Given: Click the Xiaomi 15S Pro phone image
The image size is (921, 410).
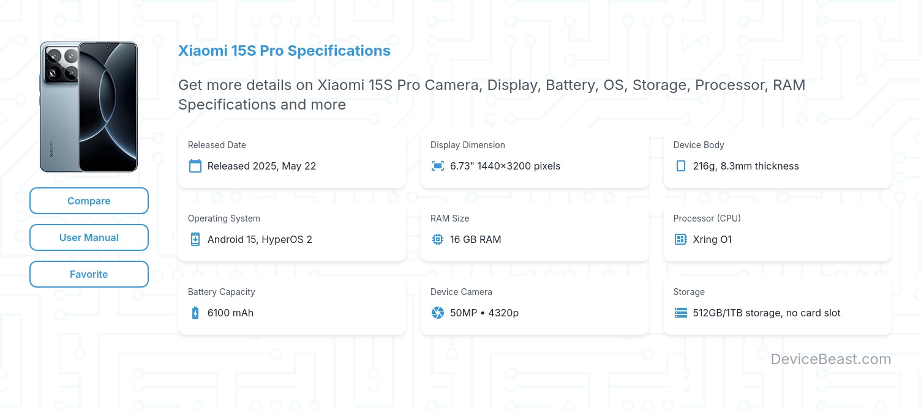Looking at the screenshot, I should pos(89,106).
